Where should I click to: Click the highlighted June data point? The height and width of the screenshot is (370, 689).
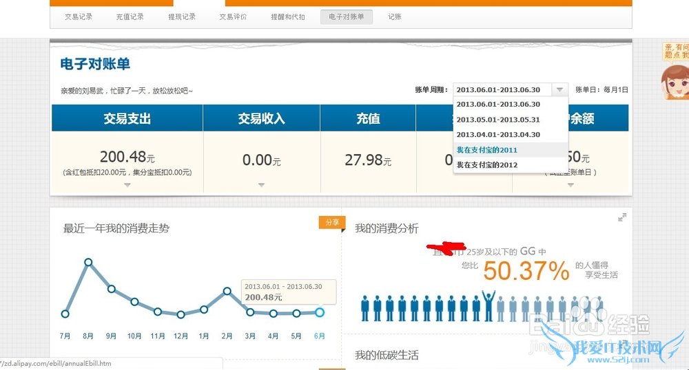tap(320, 312)
